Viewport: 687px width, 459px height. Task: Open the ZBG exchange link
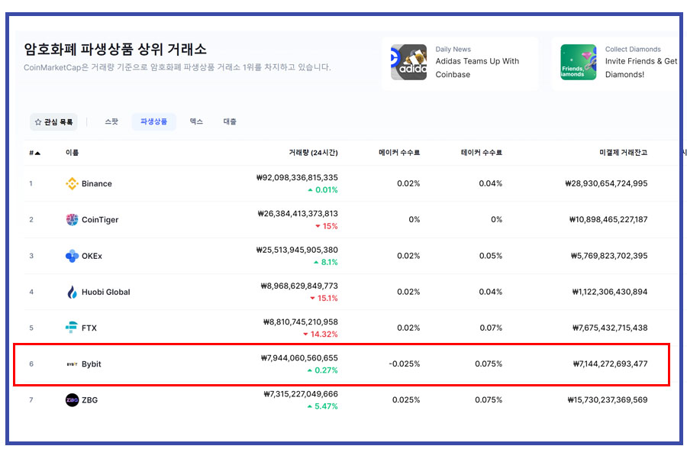pyautogui.click(x=89, y=400)
